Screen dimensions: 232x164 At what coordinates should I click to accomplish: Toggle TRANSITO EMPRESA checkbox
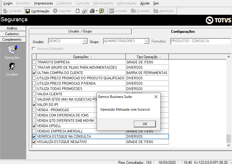pyautogui.click(x=34, y=62)
